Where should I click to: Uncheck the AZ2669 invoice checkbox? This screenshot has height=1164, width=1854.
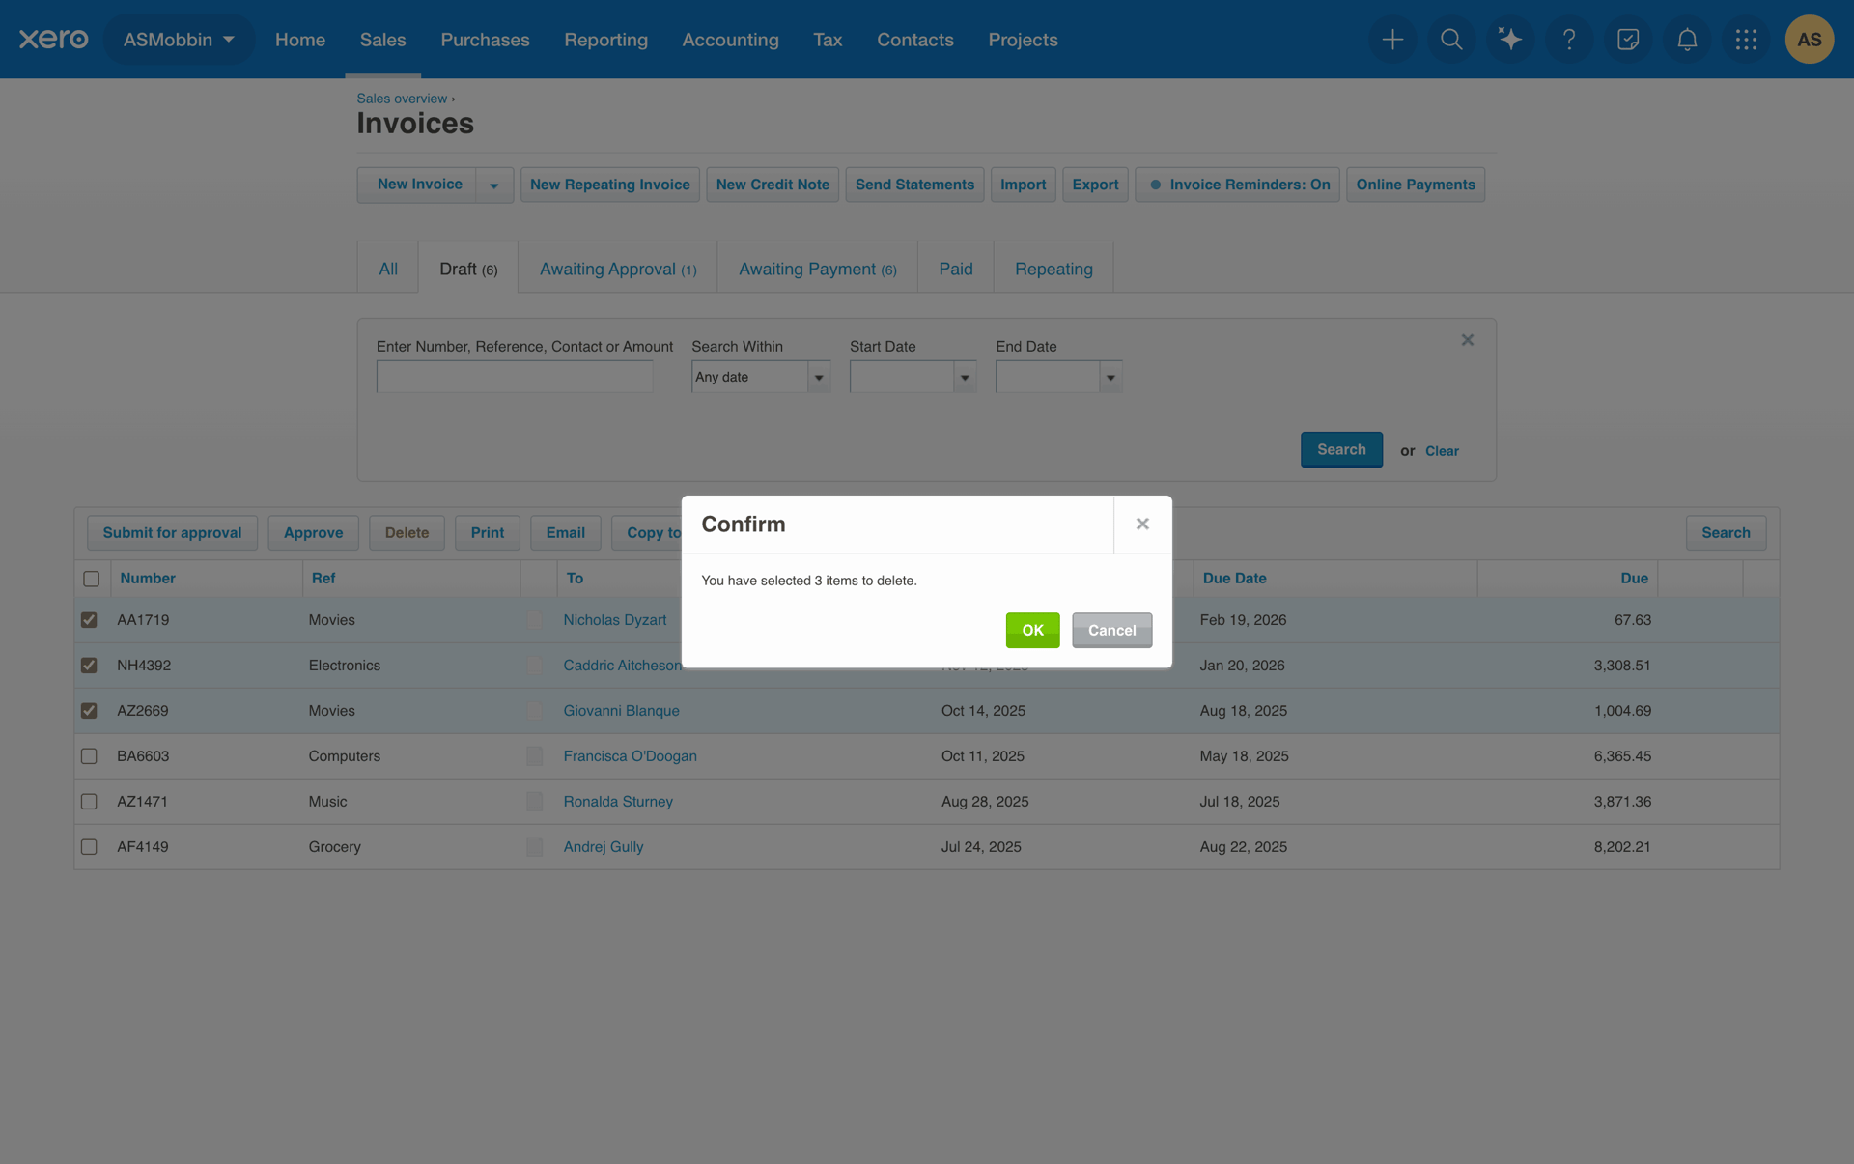tap(89, 711)
